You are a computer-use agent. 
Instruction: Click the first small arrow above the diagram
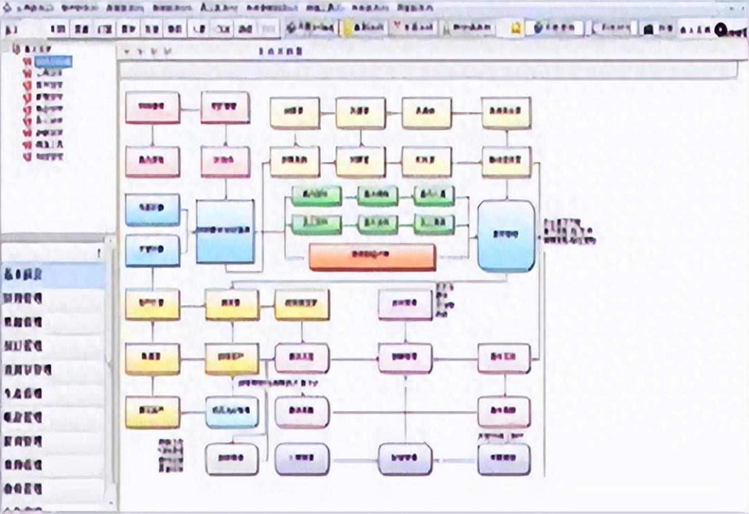(x=127, y=52)
